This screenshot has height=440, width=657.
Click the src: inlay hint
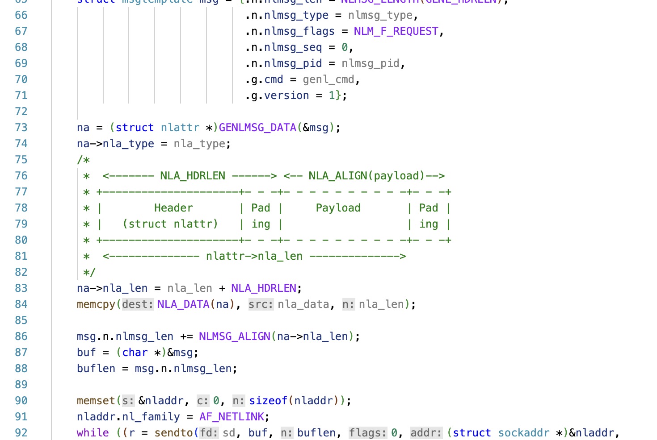[x=261, y=304]
